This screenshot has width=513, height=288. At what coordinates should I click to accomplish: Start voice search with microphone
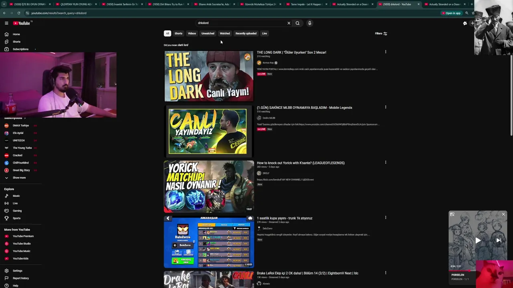309,23
